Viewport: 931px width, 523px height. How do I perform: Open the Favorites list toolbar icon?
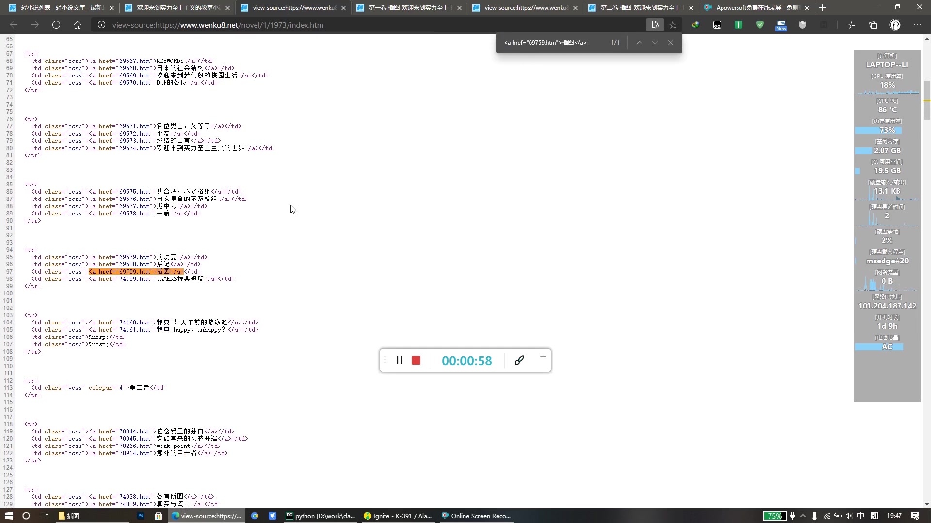(851, 25)
